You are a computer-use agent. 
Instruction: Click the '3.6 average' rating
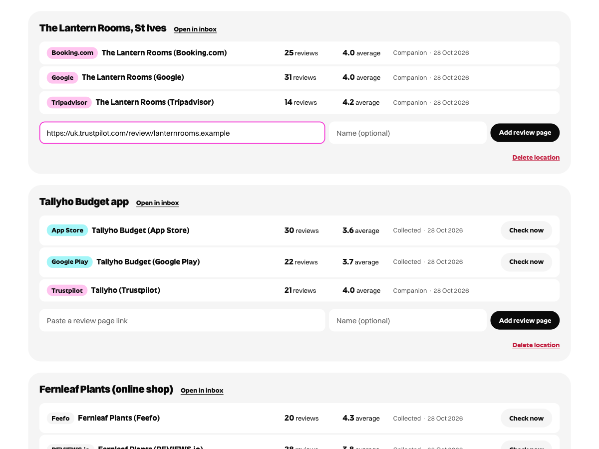[x=361, y=230]
